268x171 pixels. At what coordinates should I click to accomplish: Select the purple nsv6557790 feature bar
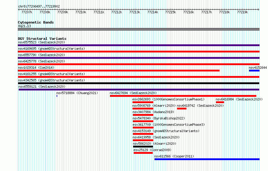tap(139, 58)
